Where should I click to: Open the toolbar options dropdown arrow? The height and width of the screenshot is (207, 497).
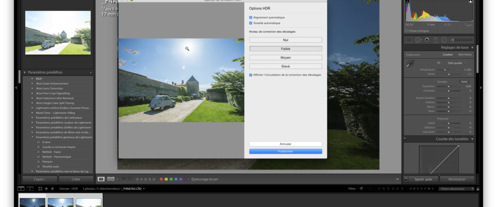point(398,179)
